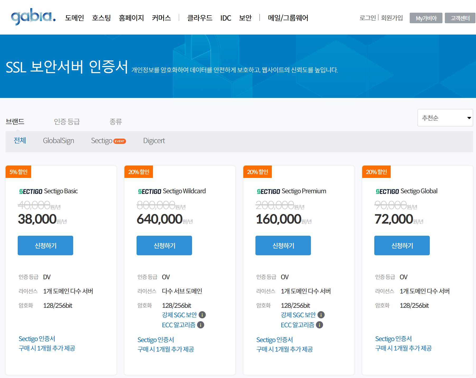Click the EVENT badge next to Sectigo filter
Image resolution: width=476 pixels, height=378 pixels.
(x=120, y=141)
